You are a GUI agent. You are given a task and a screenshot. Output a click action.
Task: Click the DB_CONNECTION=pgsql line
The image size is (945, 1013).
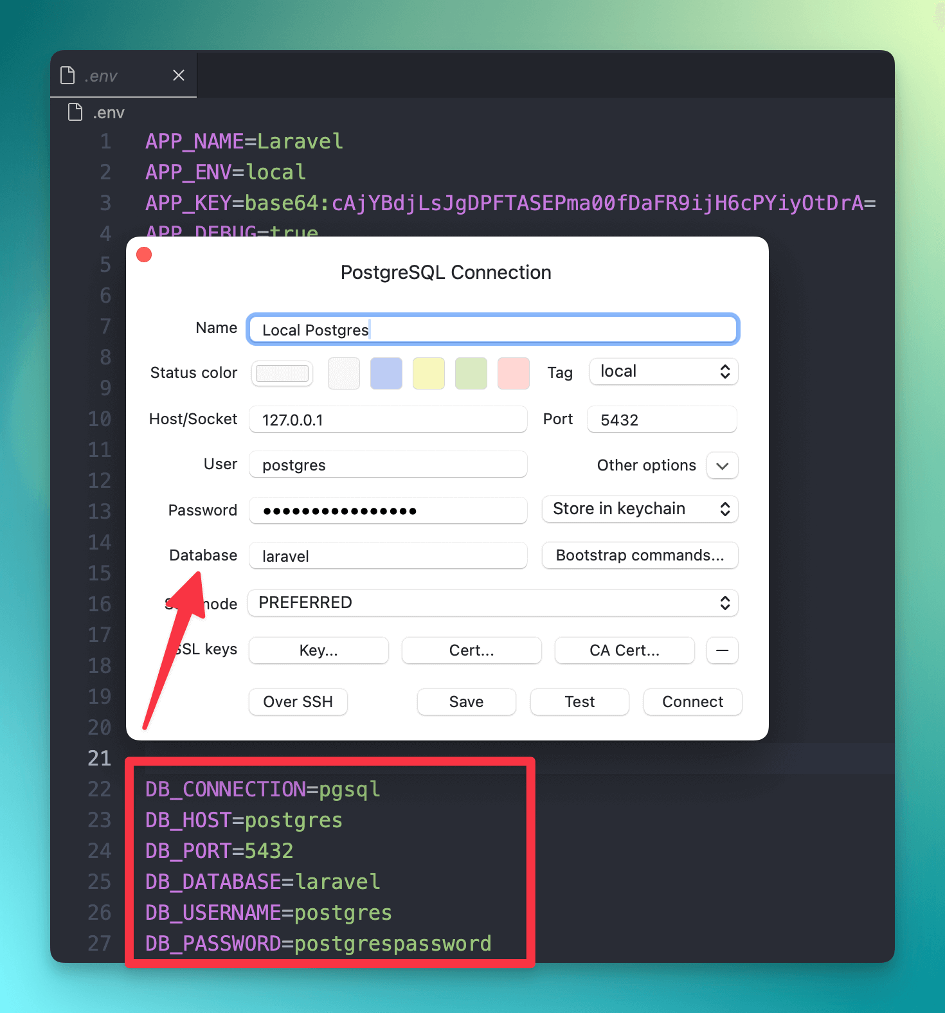tap(263, 789)
